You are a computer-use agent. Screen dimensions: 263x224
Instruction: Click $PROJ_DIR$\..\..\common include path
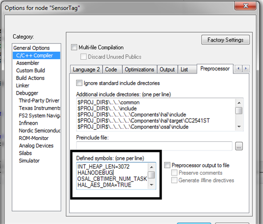[109, 102]
